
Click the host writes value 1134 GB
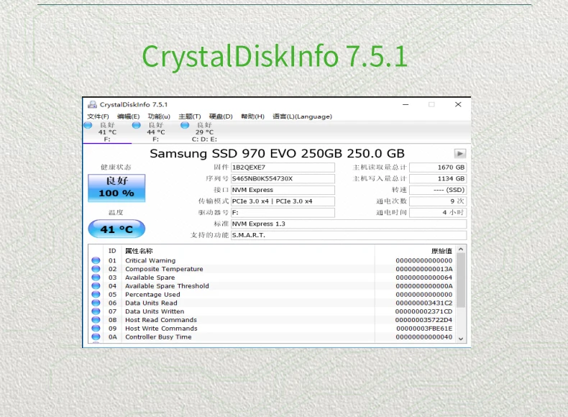coord(438,178)
